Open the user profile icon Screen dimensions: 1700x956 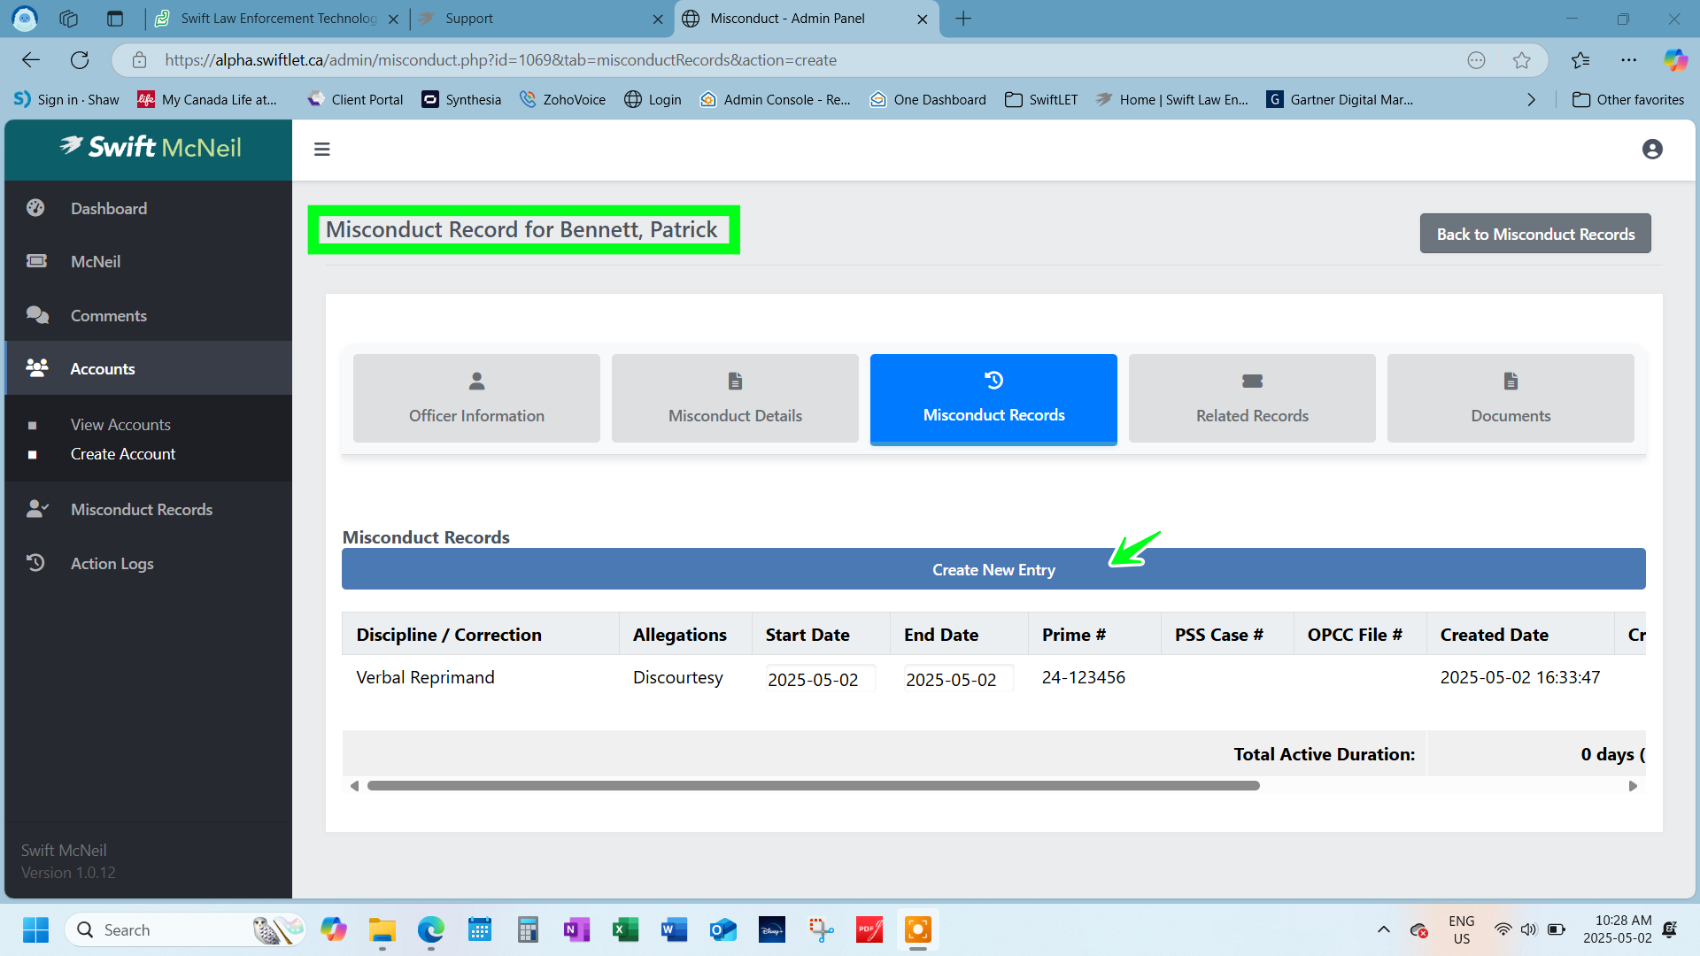(x=1651, y=150)
